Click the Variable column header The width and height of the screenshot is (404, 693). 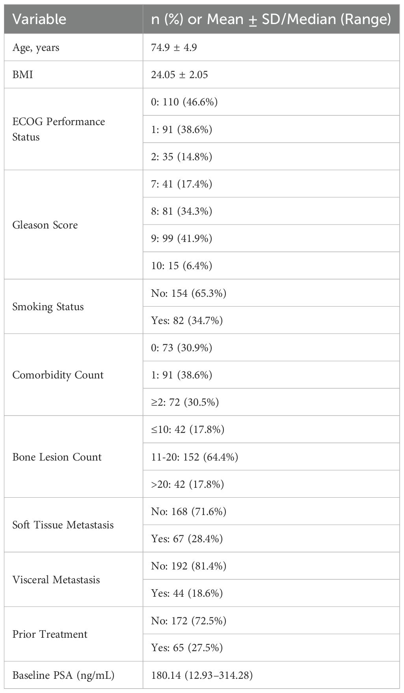pyautogui.click(x=39, y=19)
